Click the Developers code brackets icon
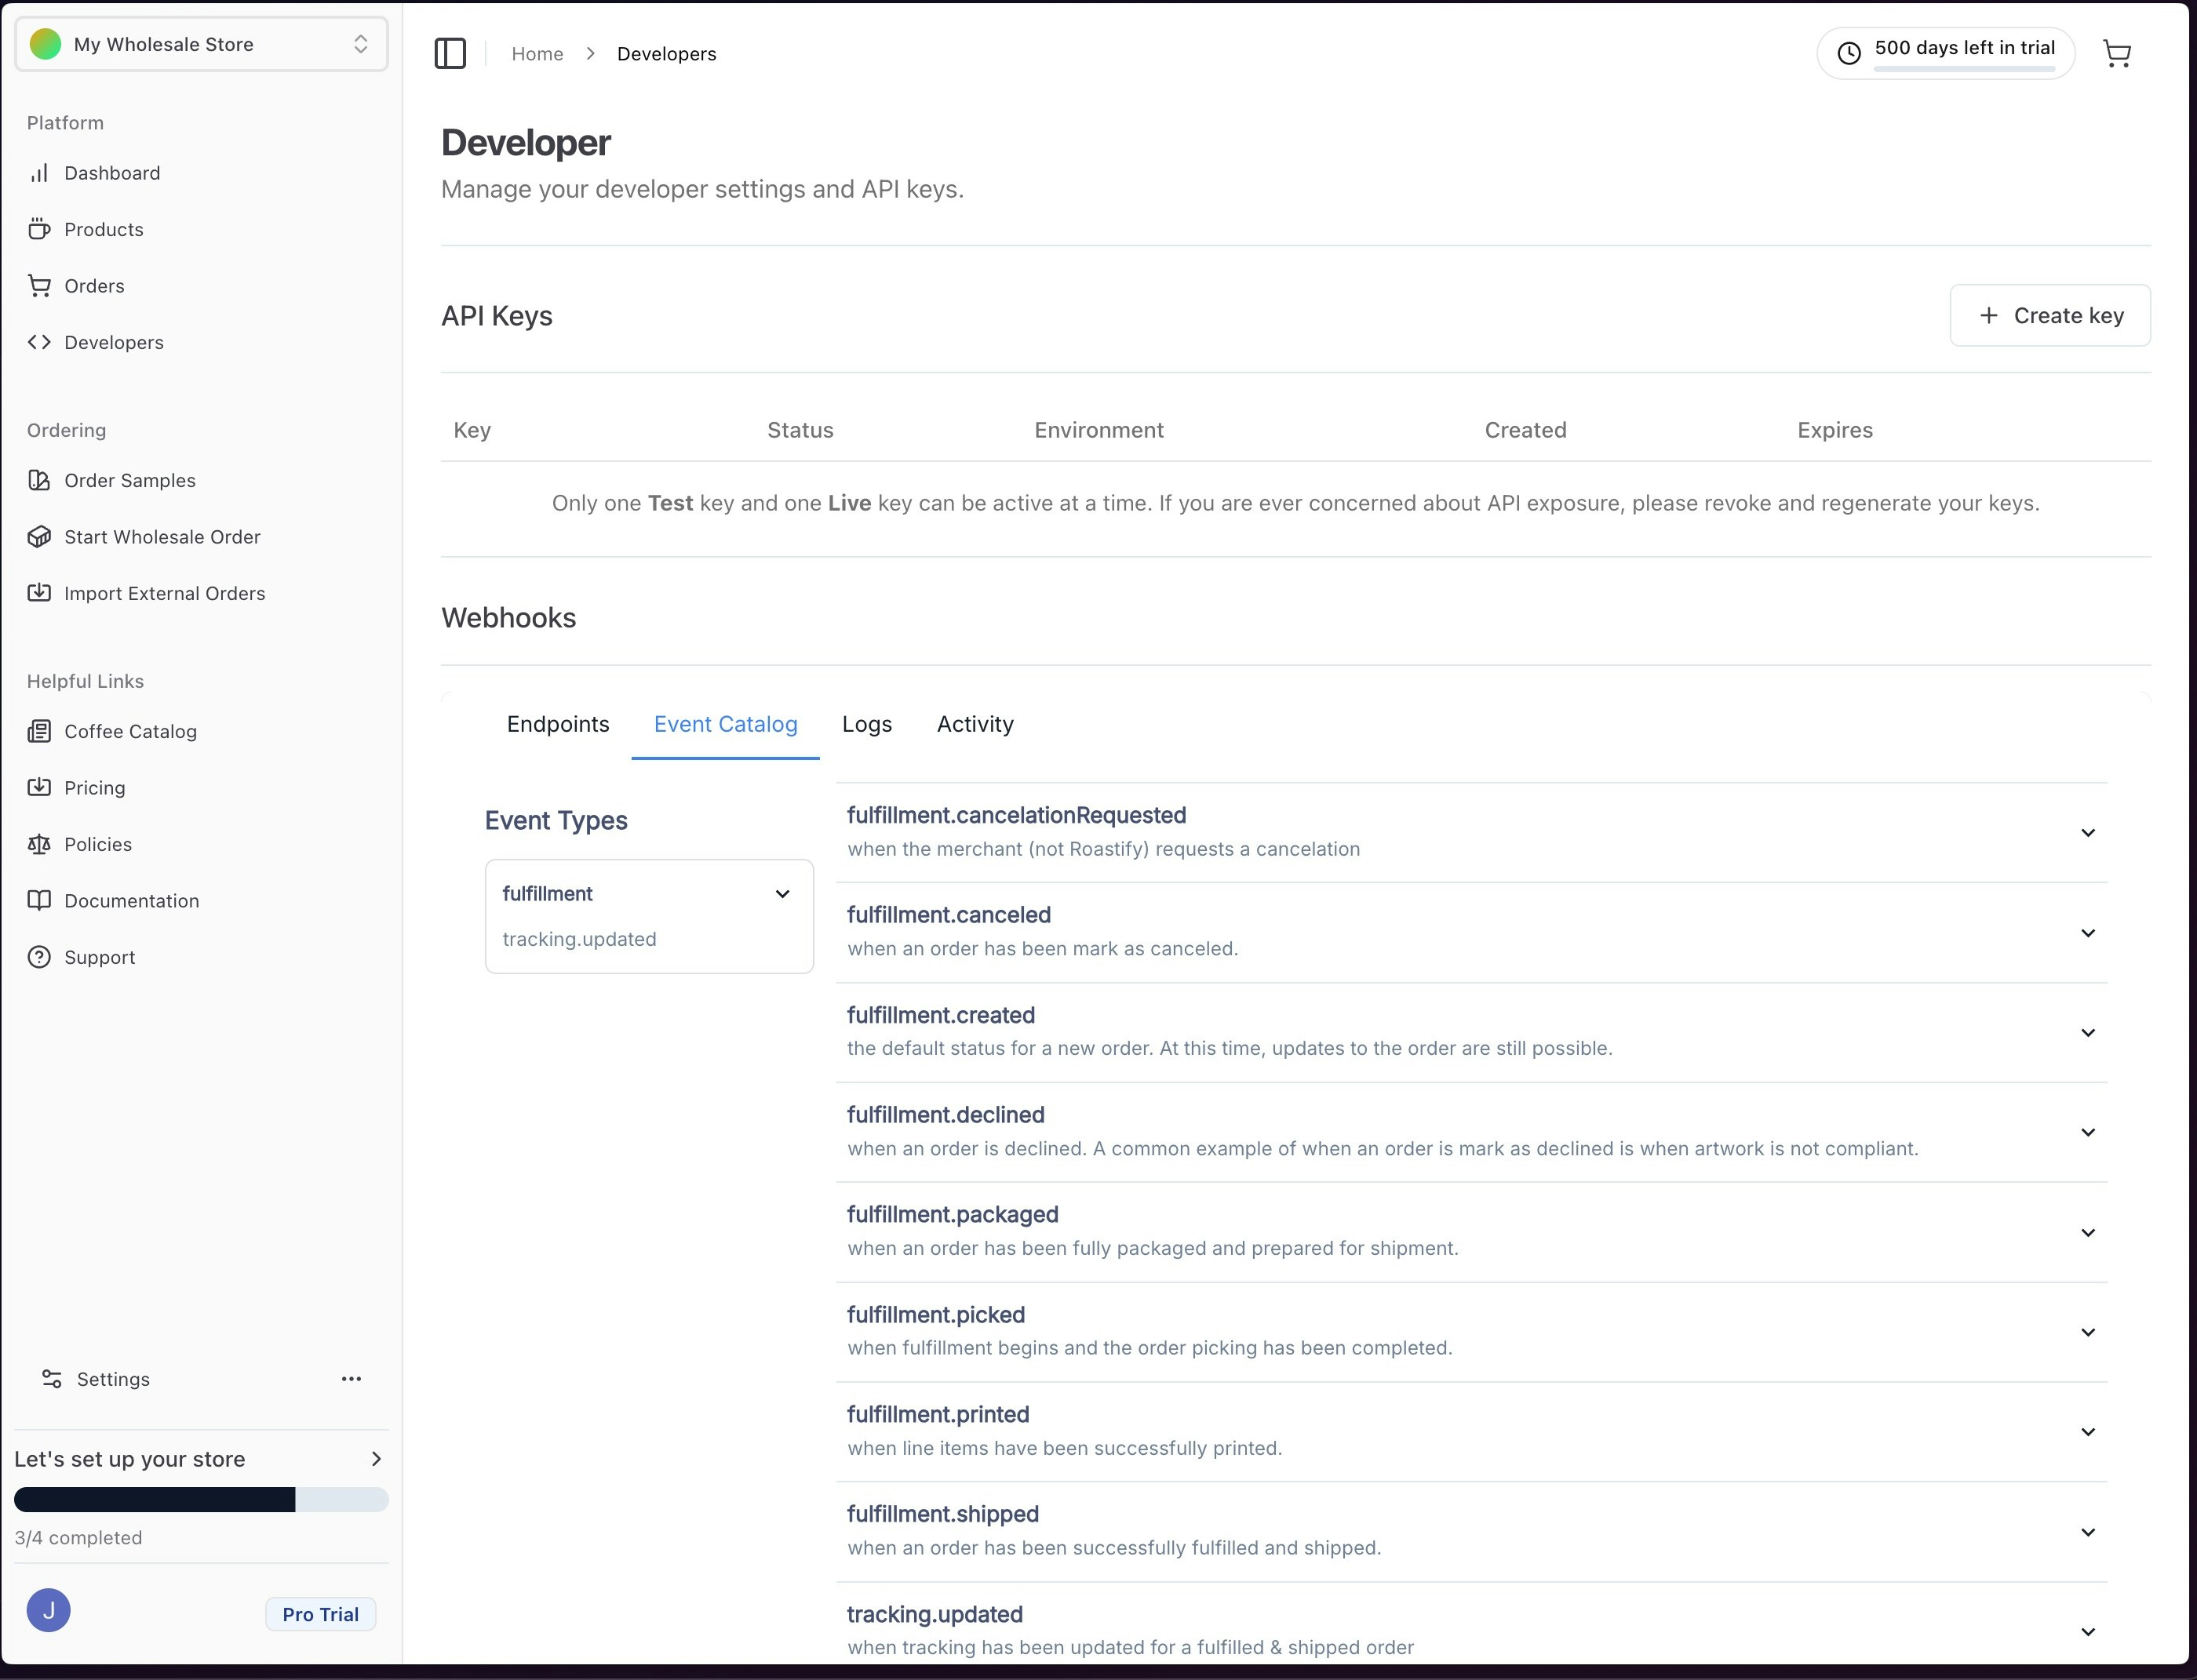This screenshot has height=1680, width=2197. [39, 342]
